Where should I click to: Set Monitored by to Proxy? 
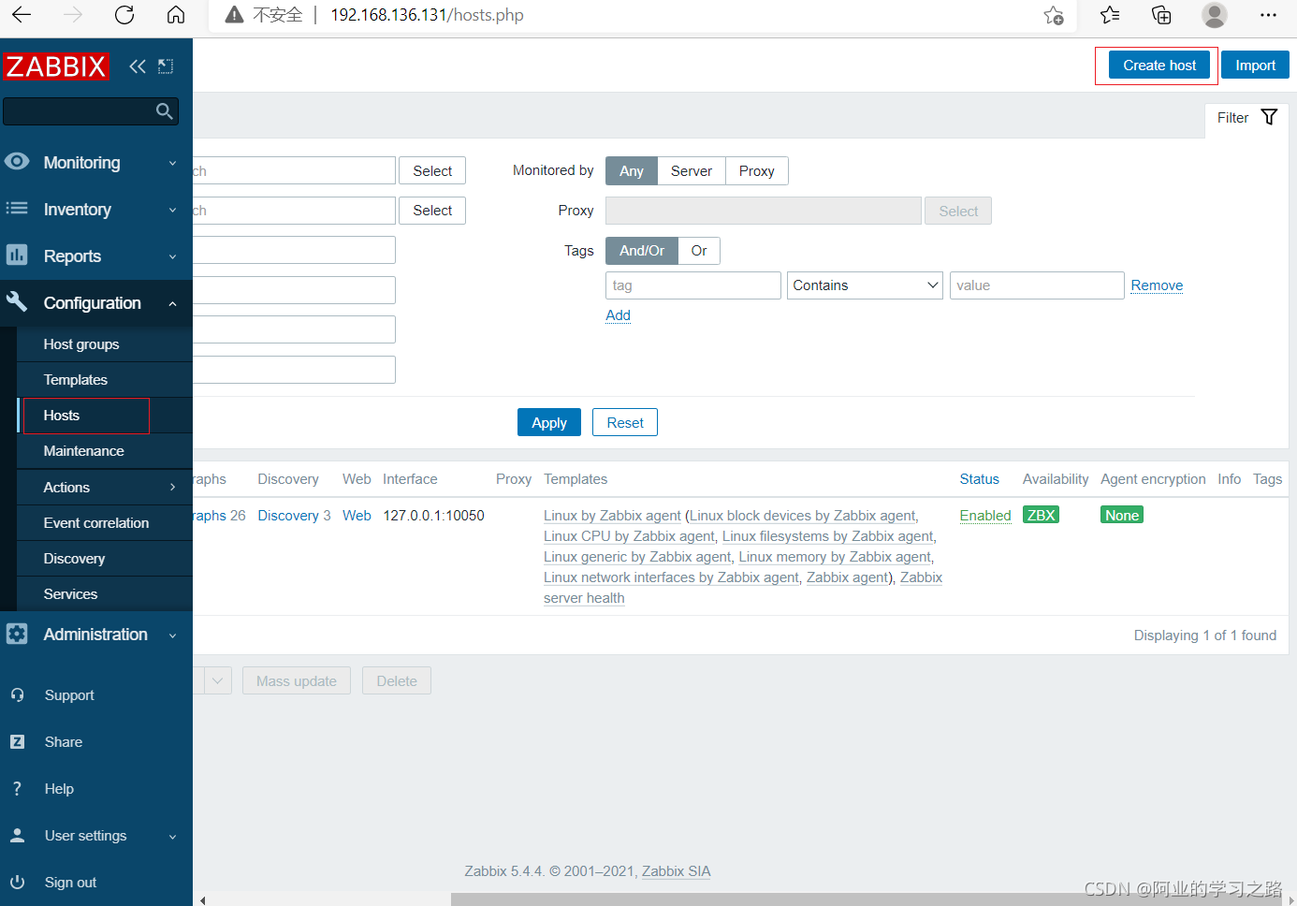757,171
